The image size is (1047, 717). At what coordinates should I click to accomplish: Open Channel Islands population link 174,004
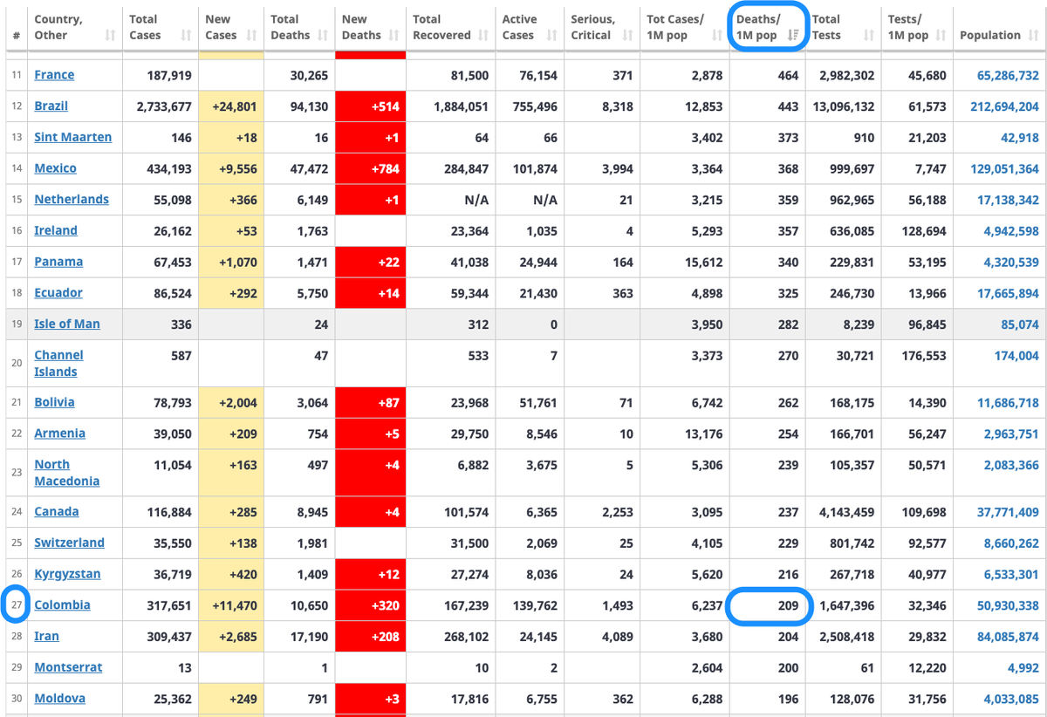click(x=1016, y=356)
